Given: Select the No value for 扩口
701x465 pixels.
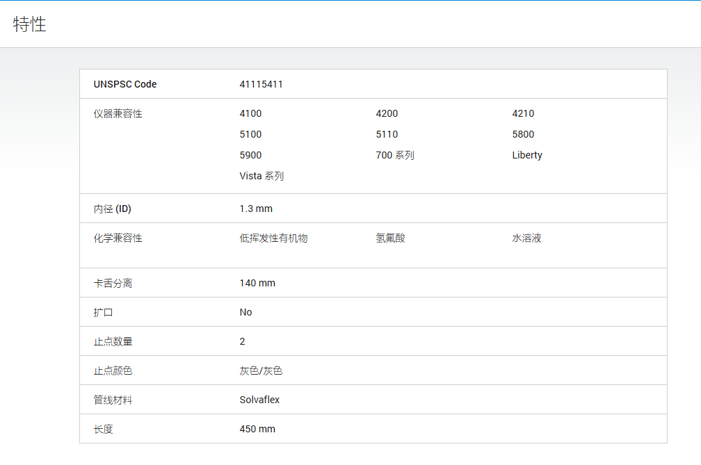Looking at the screenshot, I should [246, 312].
